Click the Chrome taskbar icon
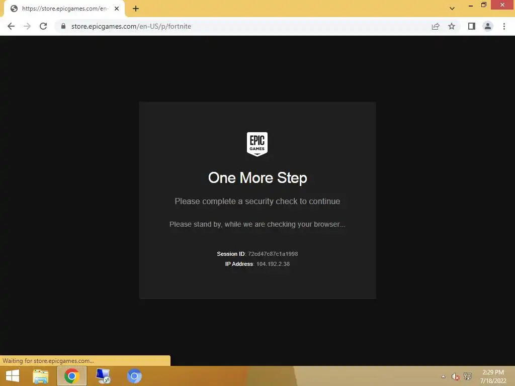 [71, 376]
